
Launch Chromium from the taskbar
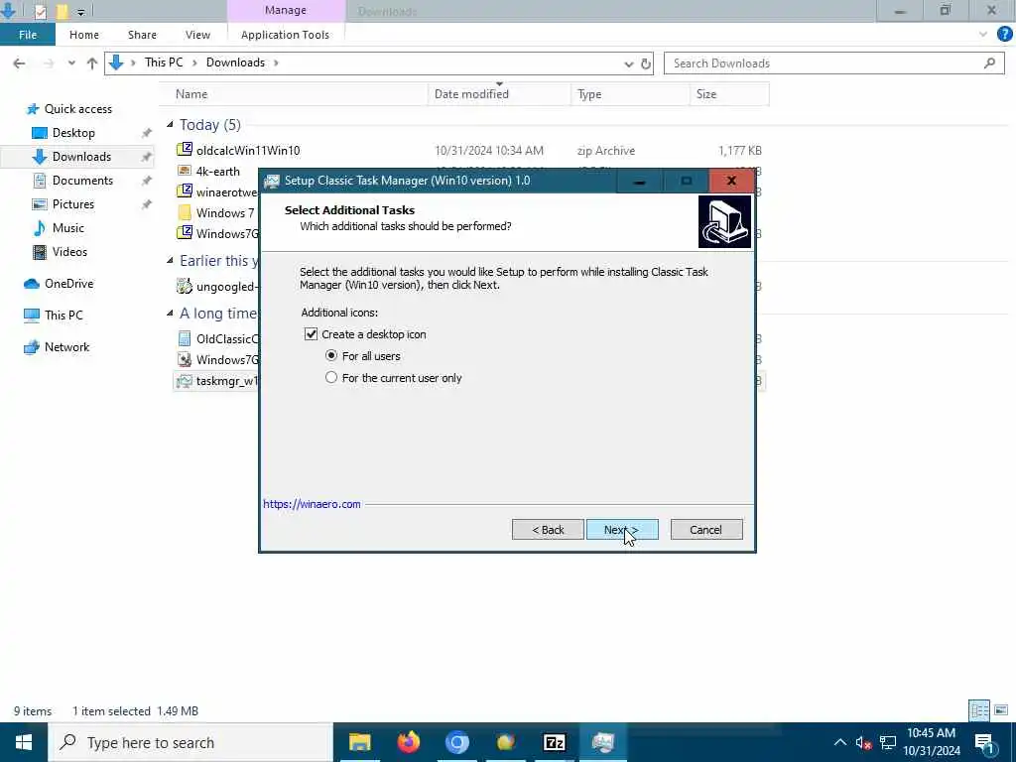[x=456, y=742]
